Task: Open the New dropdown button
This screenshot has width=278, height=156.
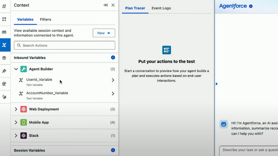Action: click(104, 33)
